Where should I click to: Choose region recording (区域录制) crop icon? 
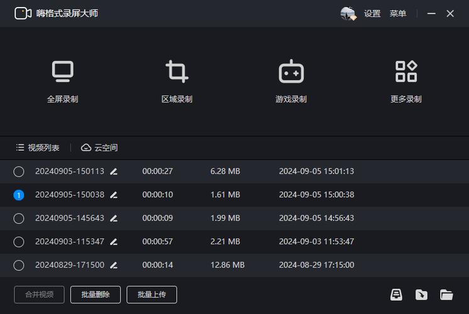pos(177,72)
